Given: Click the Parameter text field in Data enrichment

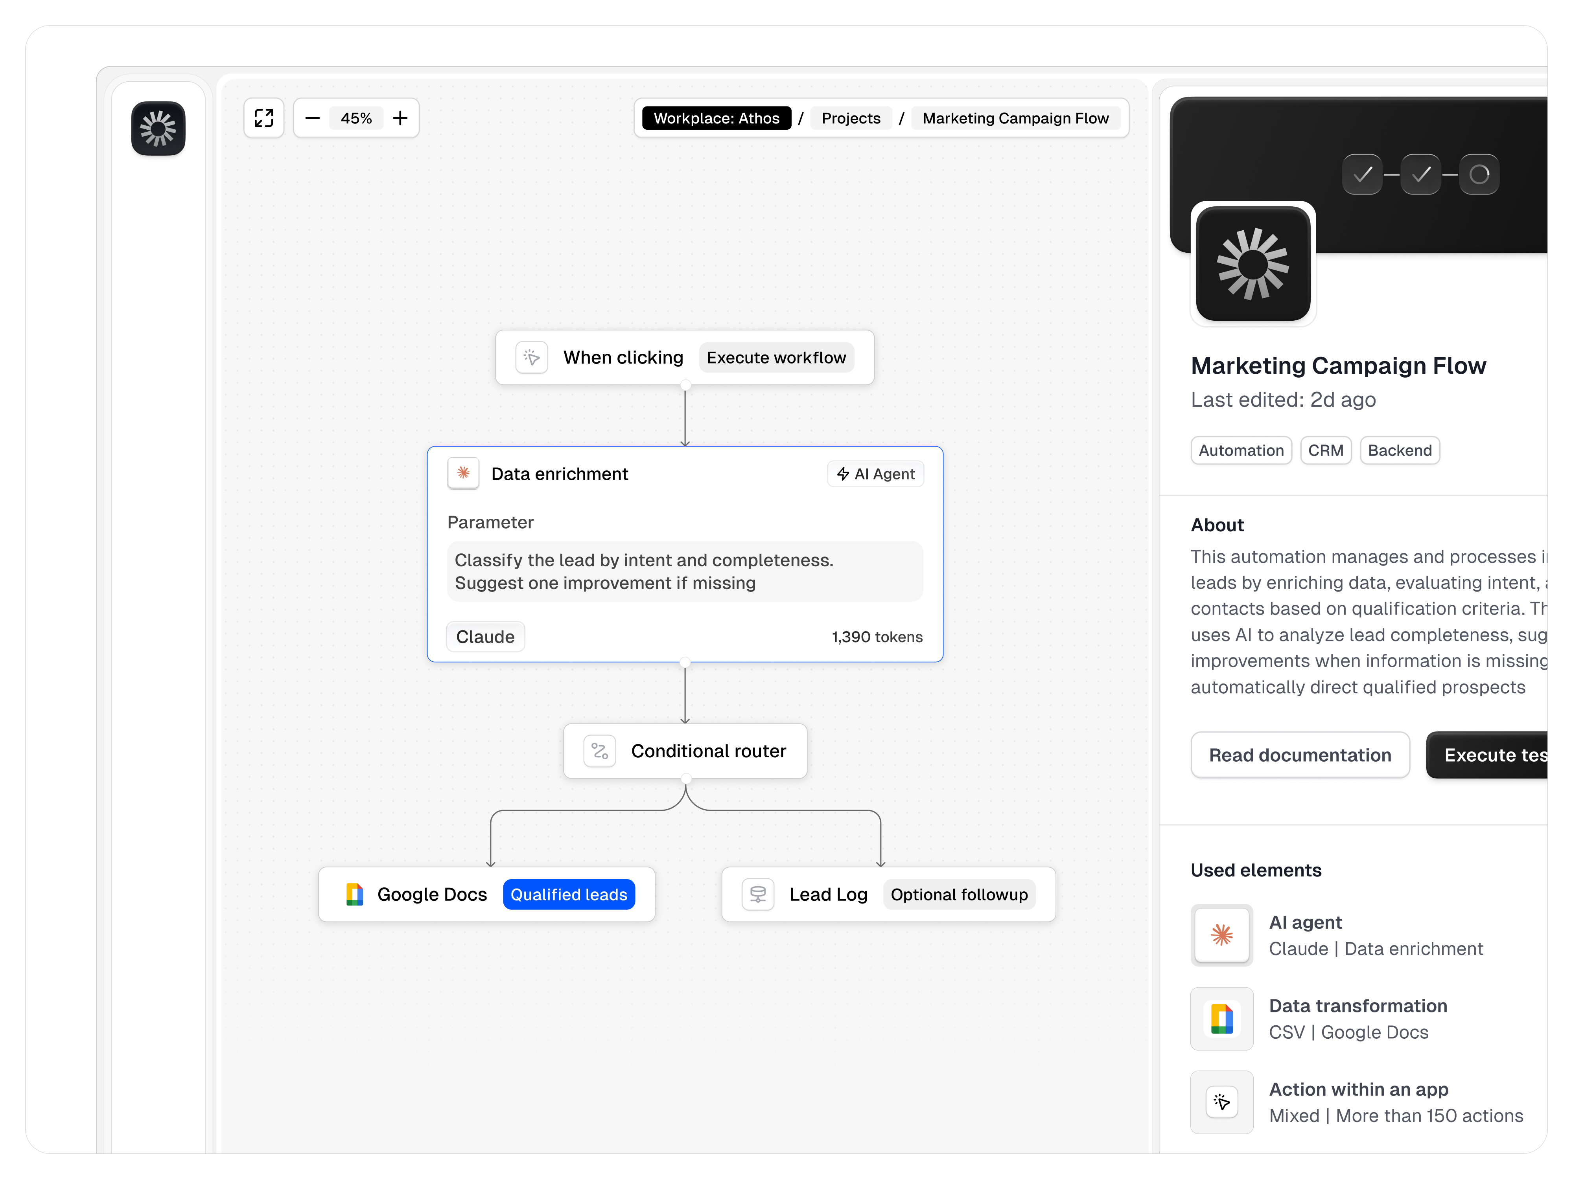Looking at the screenshot, I should (684, 571).
